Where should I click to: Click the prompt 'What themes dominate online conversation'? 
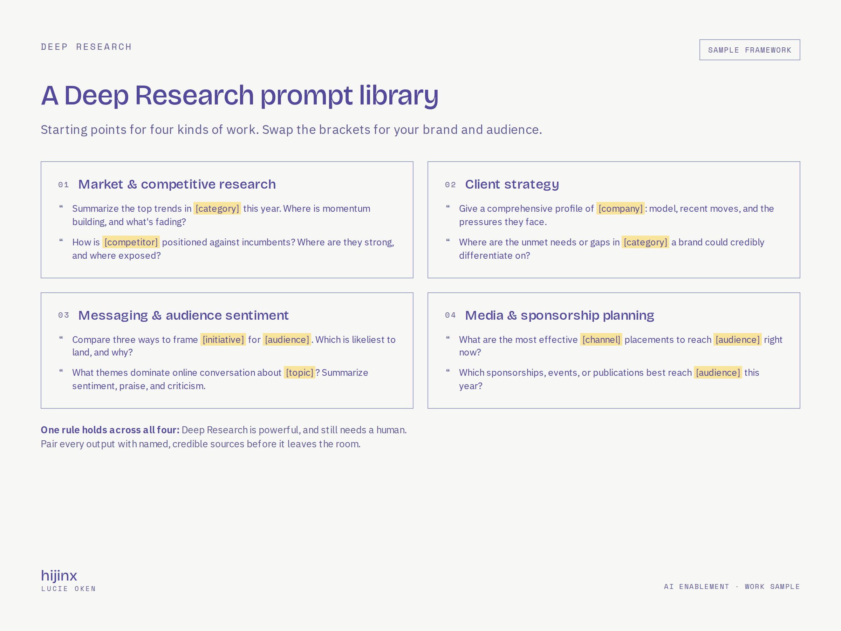coord(220,379)
